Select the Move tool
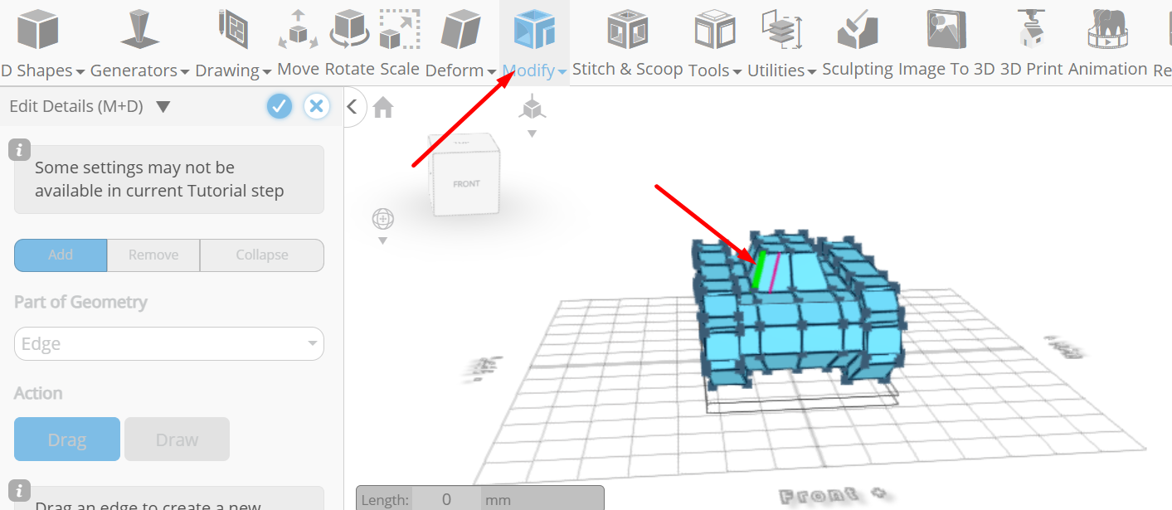This screenshot has height=510, width=1172. tap(298, 30)
